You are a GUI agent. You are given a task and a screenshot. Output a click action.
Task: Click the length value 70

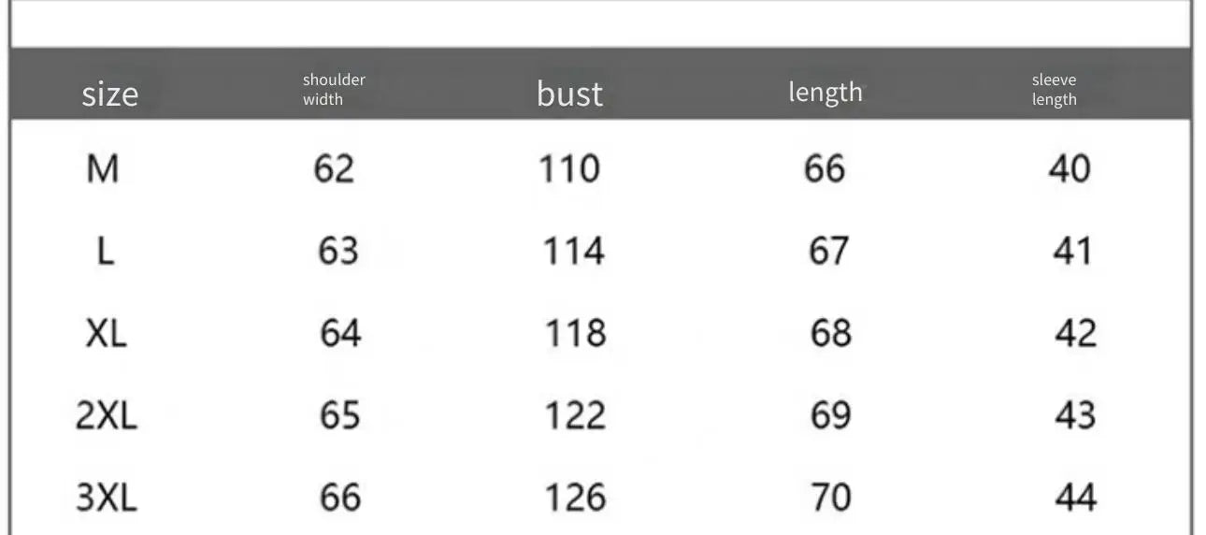(x=830, y=497)
